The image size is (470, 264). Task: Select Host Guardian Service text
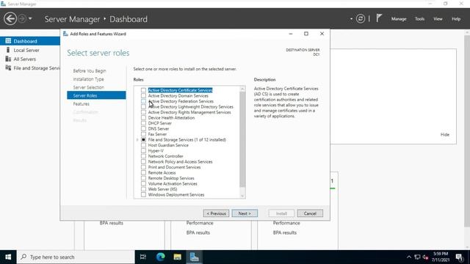(x=168, y=145)
